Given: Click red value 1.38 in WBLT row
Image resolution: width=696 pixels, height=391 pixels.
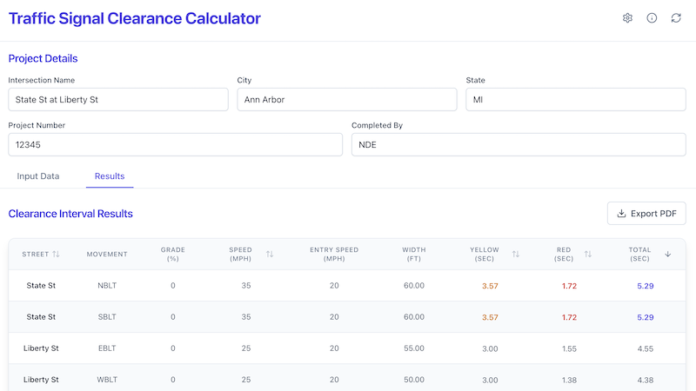Looking at the screenshot, I should point(569,381).
